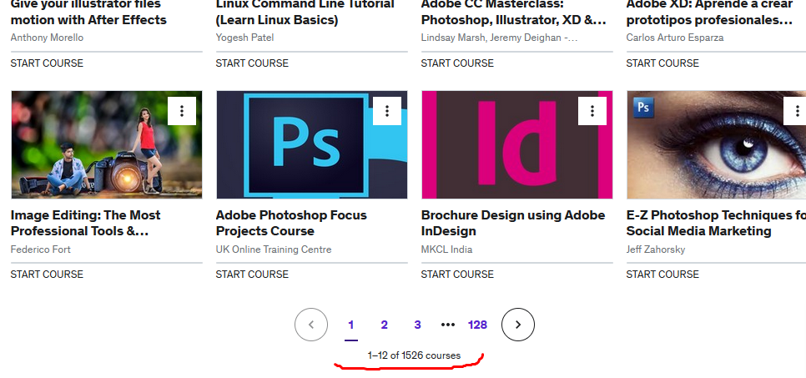
Task: Open options menu on Adobe Photoshop Focus Projects card
Action: pyautogui.click(x=386, y=111)
